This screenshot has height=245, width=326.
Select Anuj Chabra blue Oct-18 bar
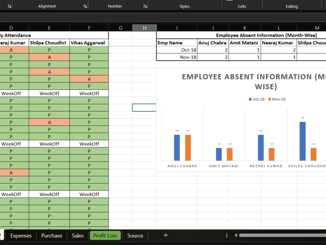coord(177,148)
